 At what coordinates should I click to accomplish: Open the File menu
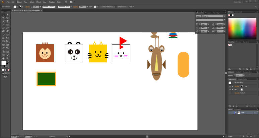point(8,2)
